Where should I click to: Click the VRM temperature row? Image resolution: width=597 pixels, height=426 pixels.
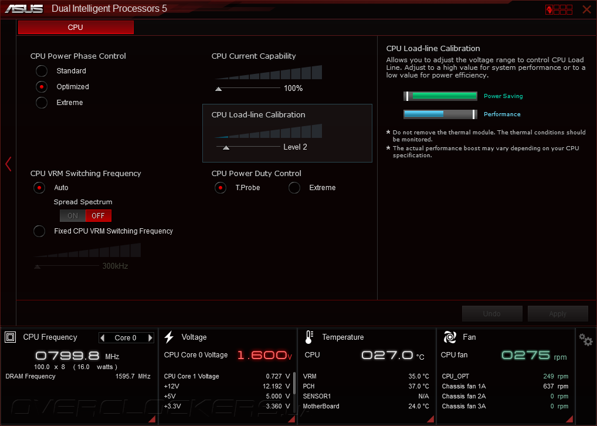coord(366,377)
